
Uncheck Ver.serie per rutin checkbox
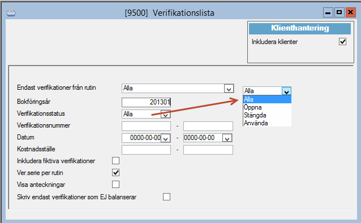[115, 173]
